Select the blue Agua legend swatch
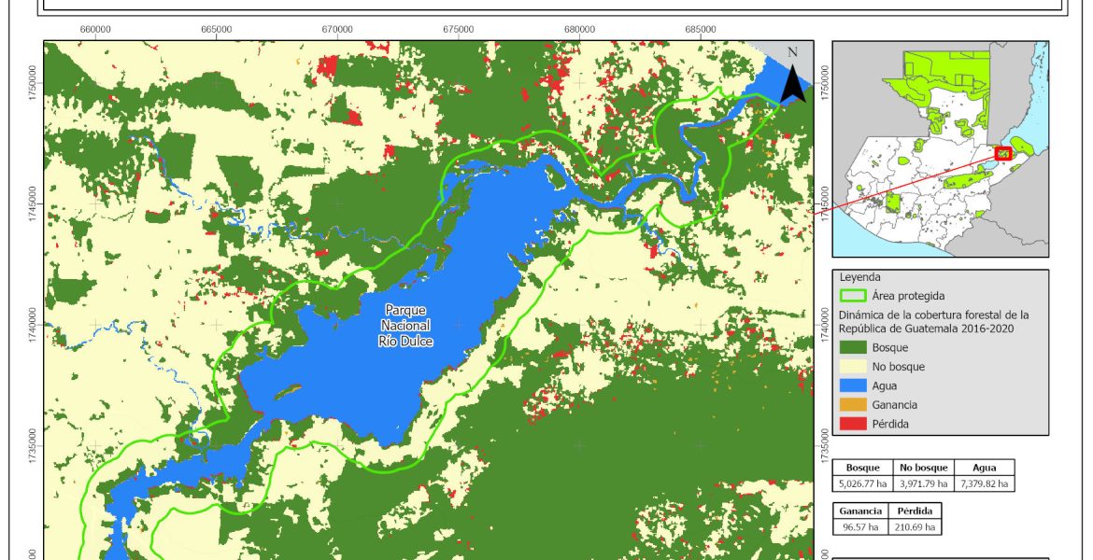 coord(852,385)
